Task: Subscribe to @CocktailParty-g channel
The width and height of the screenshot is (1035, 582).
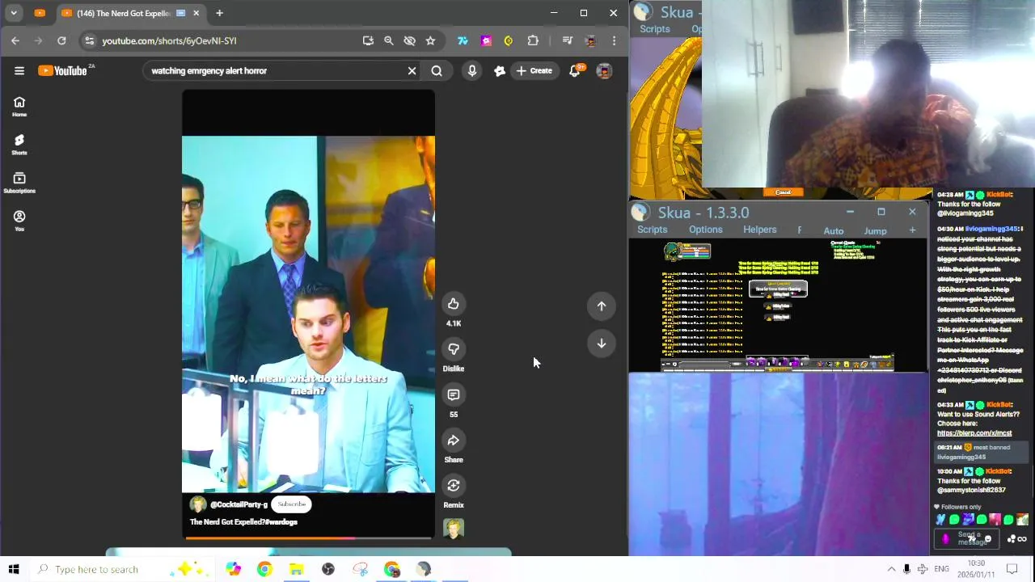Action: pos(291,504)
